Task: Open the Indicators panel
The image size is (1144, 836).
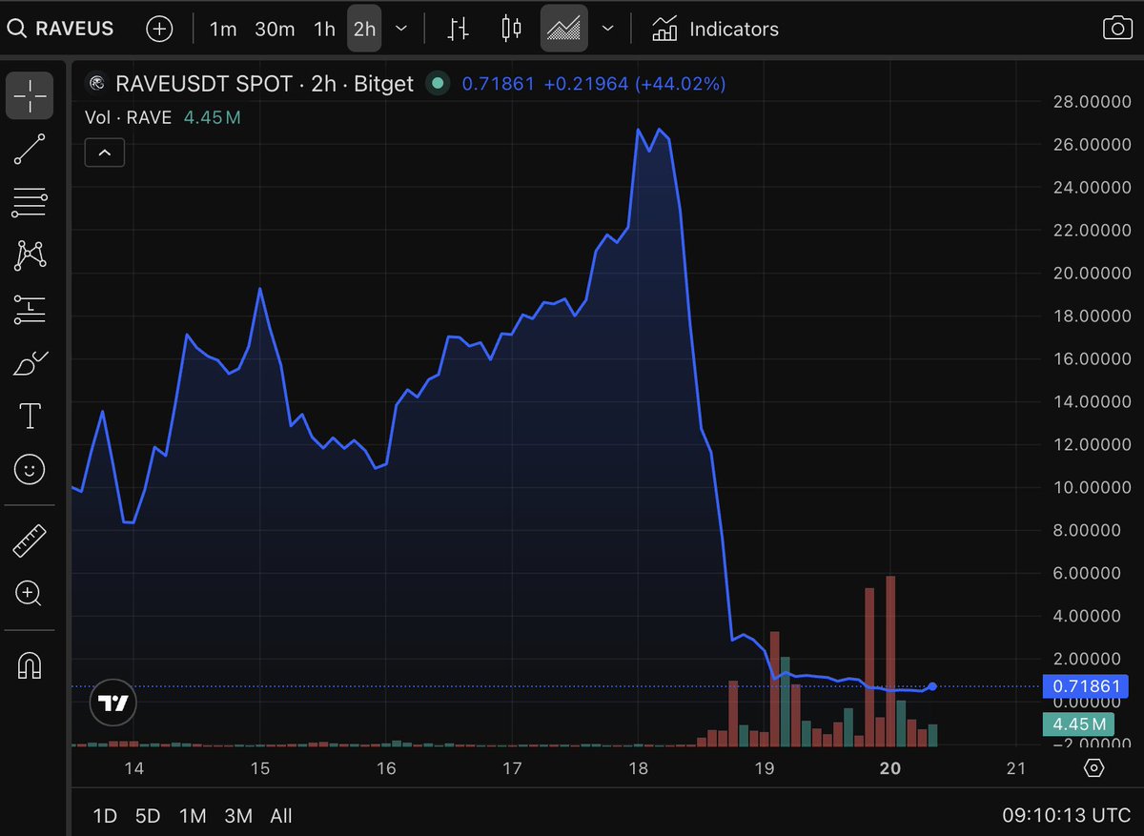Action: click(x=715, y=29)
